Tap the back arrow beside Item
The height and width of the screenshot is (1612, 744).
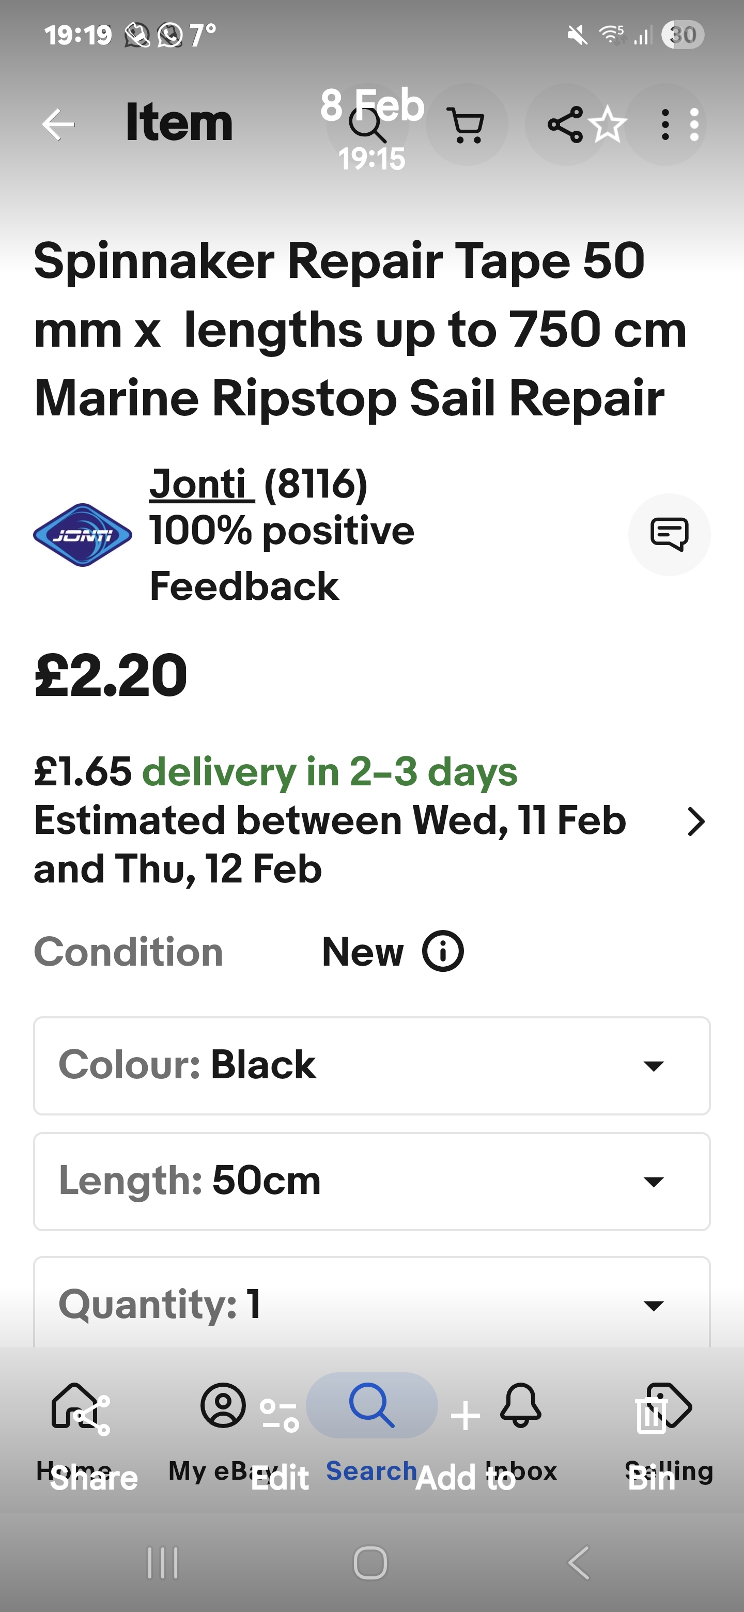58,125
